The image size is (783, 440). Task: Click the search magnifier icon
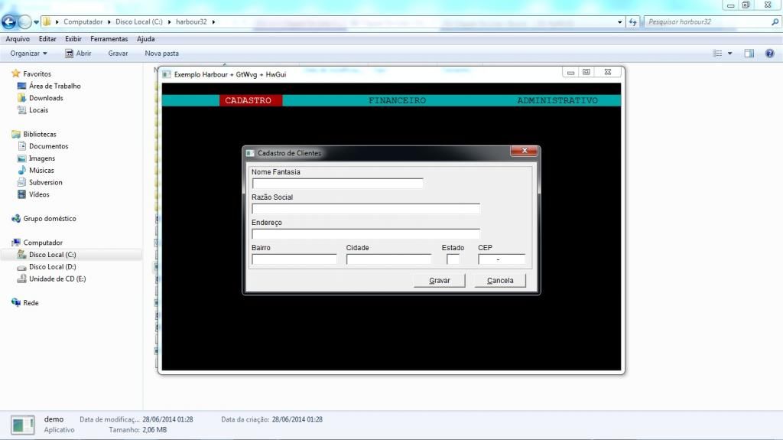[774, 22]
